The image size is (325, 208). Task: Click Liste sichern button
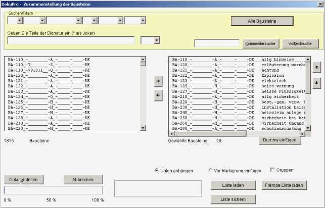[x=233, y=199]
